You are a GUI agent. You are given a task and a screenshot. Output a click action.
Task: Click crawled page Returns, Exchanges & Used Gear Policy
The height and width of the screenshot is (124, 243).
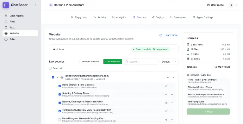208,96
